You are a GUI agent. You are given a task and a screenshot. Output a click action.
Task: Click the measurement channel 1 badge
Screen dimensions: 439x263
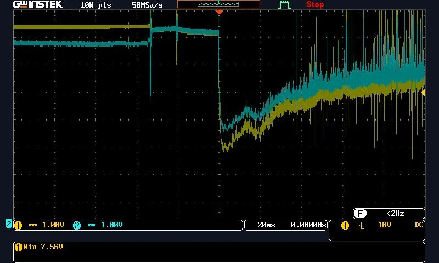tap(19, 247)
